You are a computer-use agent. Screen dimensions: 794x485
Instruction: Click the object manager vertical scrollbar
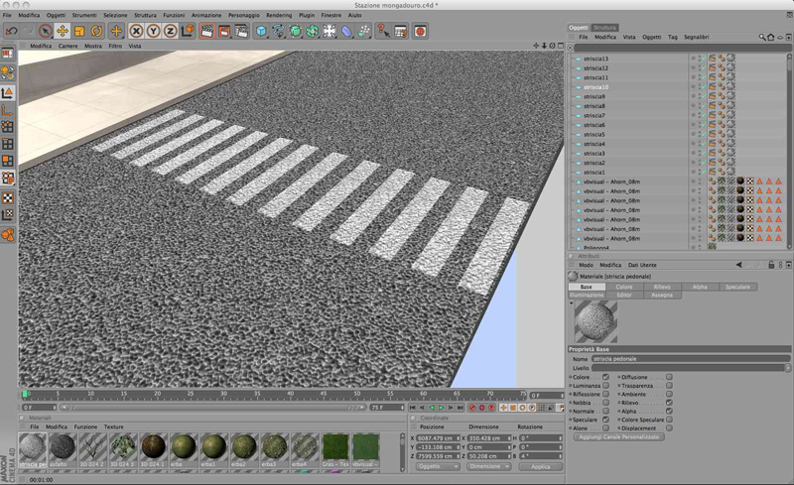(789, 151)
